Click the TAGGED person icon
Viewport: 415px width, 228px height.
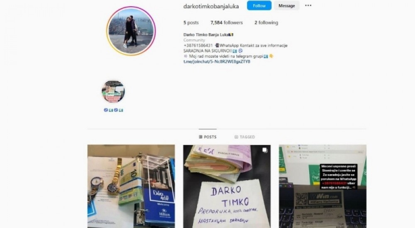pos(237,137)
